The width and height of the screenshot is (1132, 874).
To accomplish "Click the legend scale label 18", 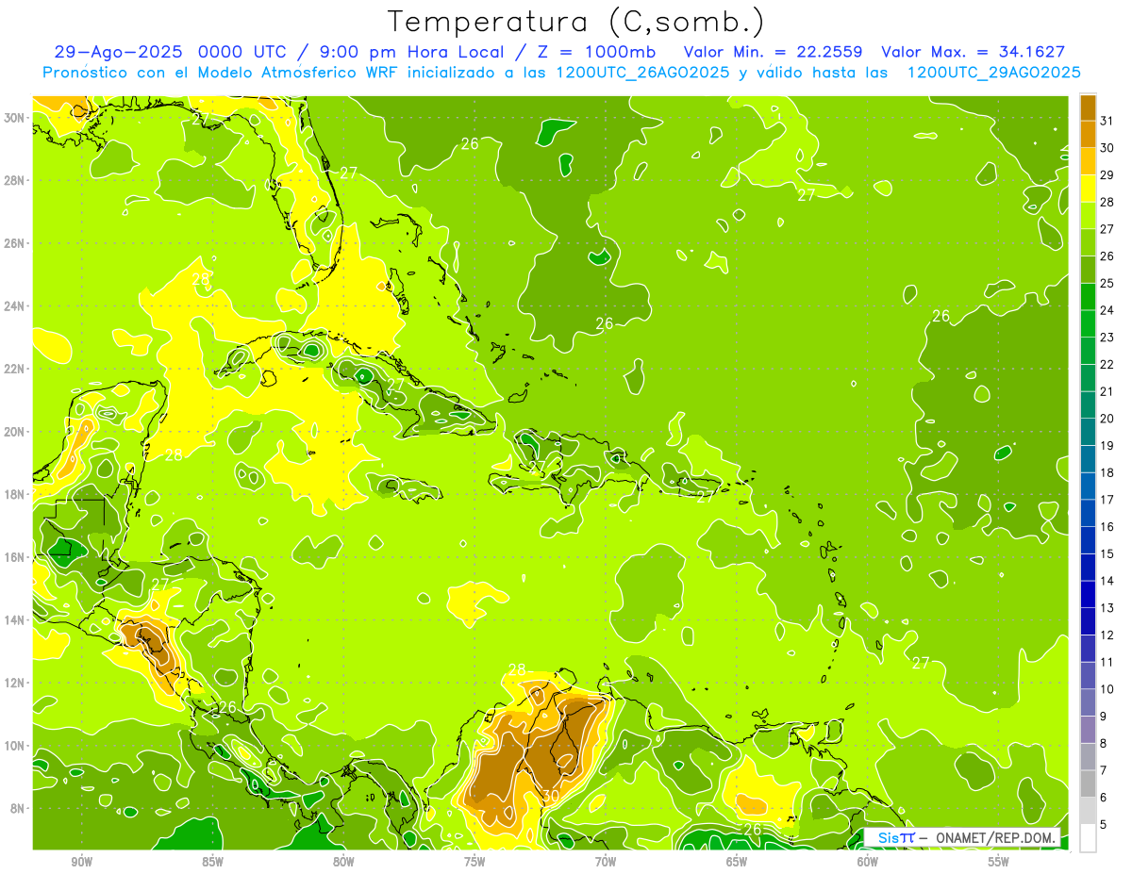I will [x=1107, y=472].
